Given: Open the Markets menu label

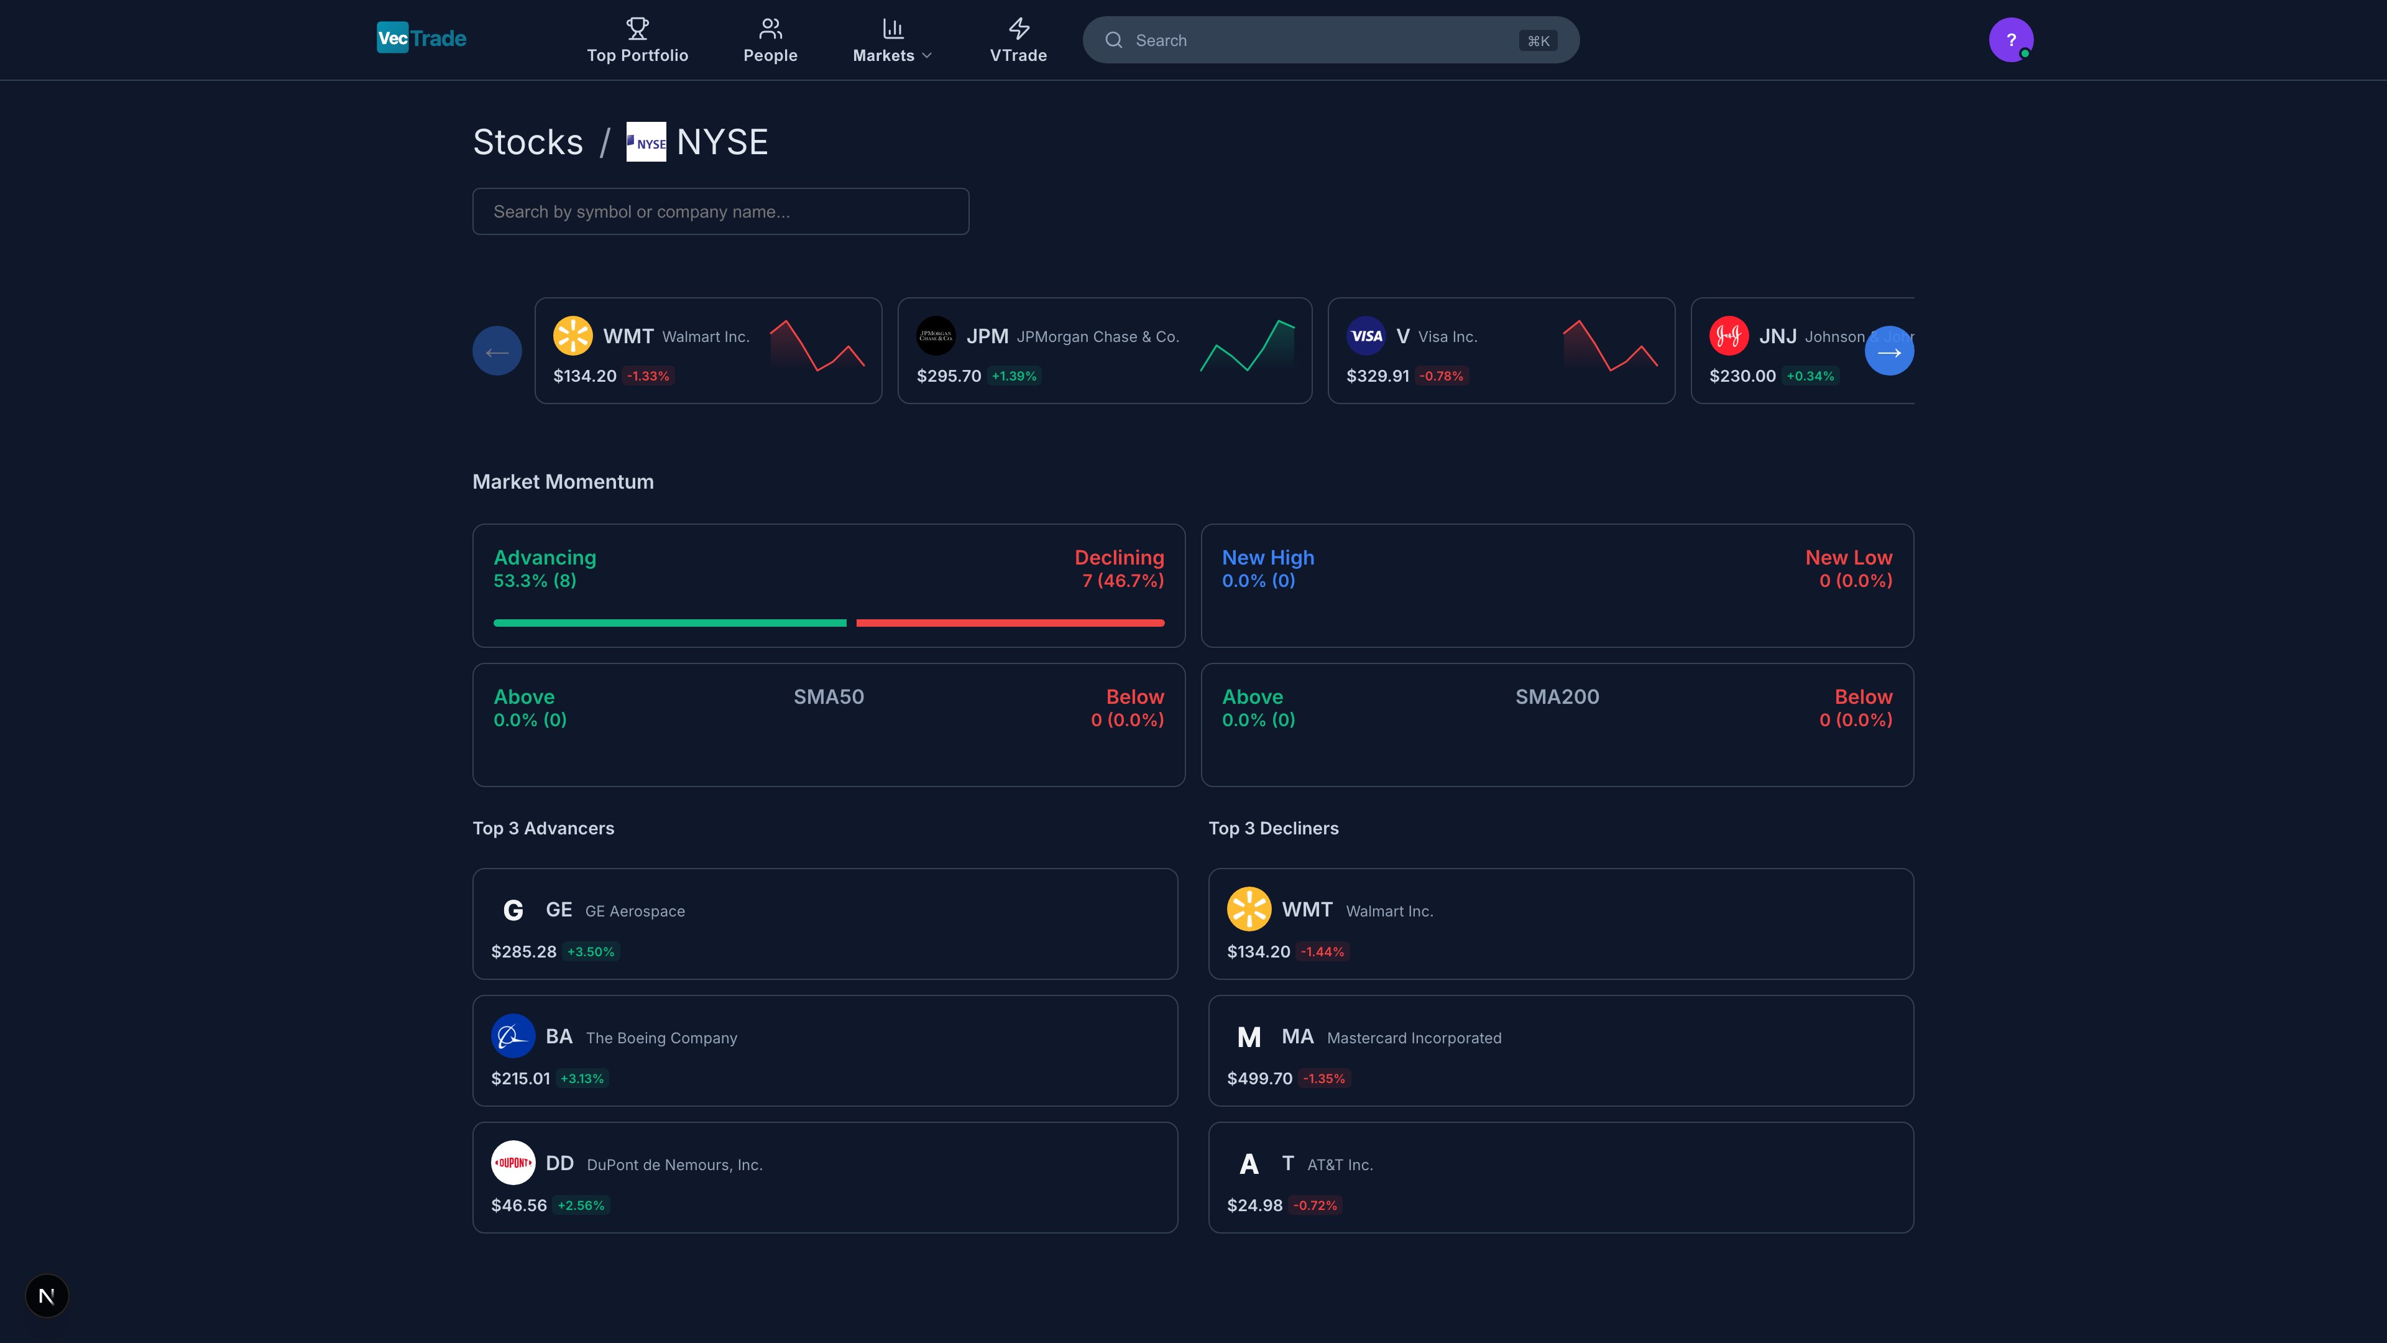Looking at the screenshot, I should (883, 55).
